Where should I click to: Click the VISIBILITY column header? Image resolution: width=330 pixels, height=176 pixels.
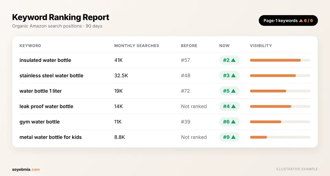click(x=261, y=46)
